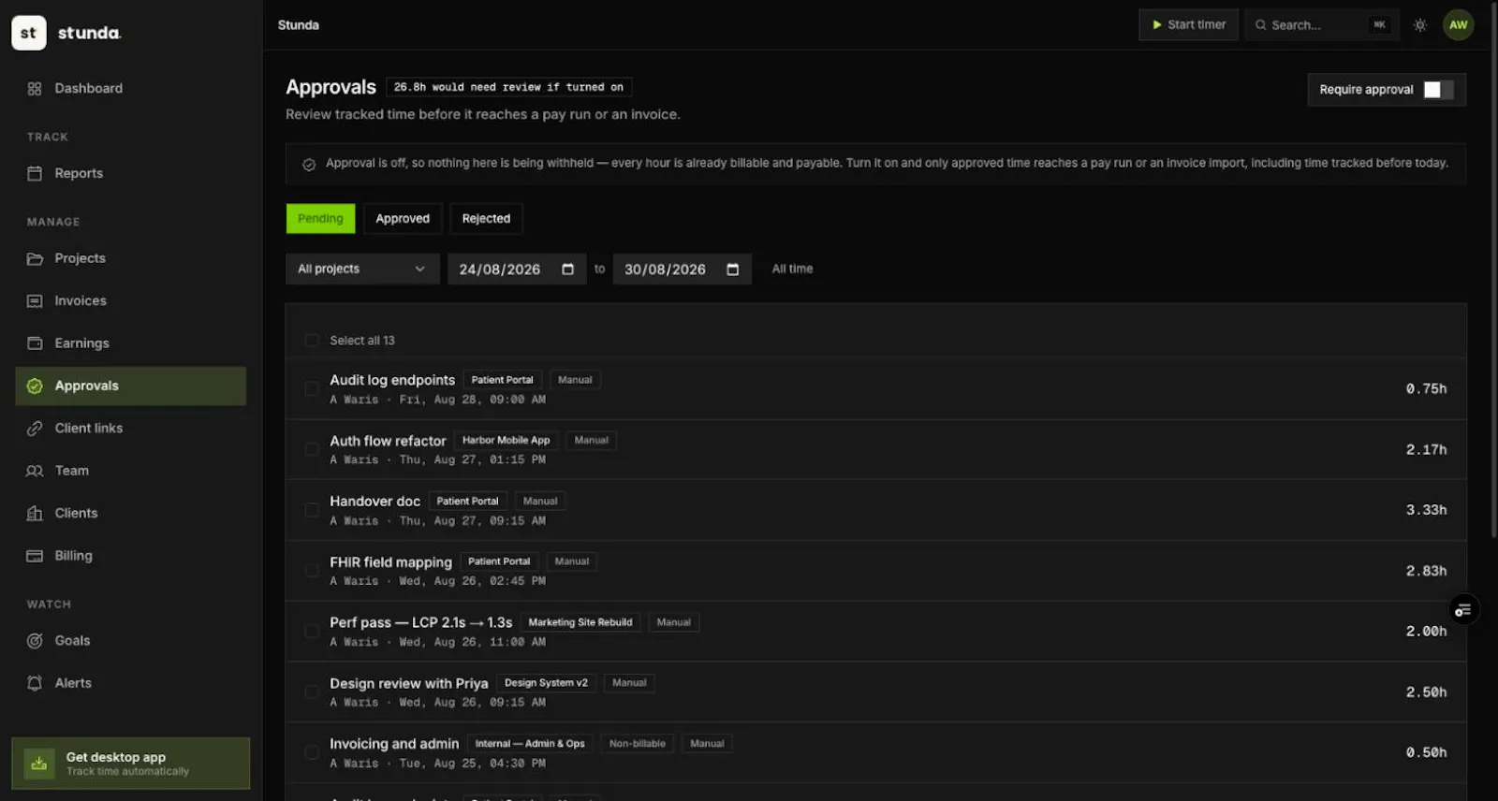Open the start date 24/08/2026 calendar picker
Viewport: 1498px width, 801px height.
[x=567, y=269]
